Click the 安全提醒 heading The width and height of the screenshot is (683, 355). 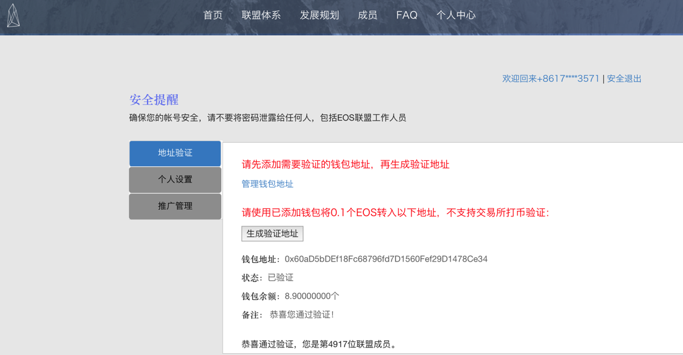click(x=154, y=100)
